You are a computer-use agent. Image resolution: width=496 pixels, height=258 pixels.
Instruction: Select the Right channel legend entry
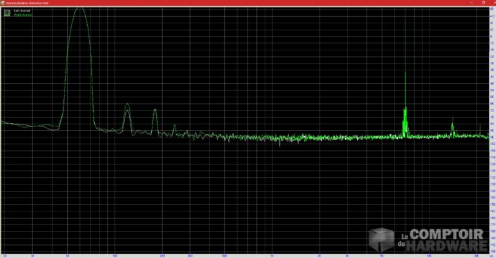pyautogui.click(x=22, y=14)
